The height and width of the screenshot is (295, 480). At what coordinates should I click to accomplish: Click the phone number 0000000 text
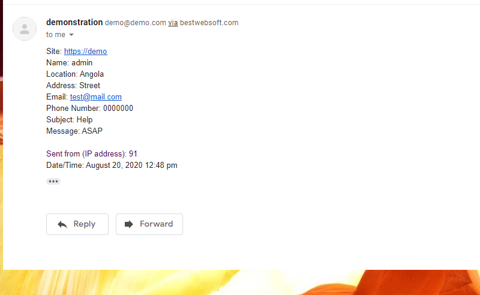[118, 109]
